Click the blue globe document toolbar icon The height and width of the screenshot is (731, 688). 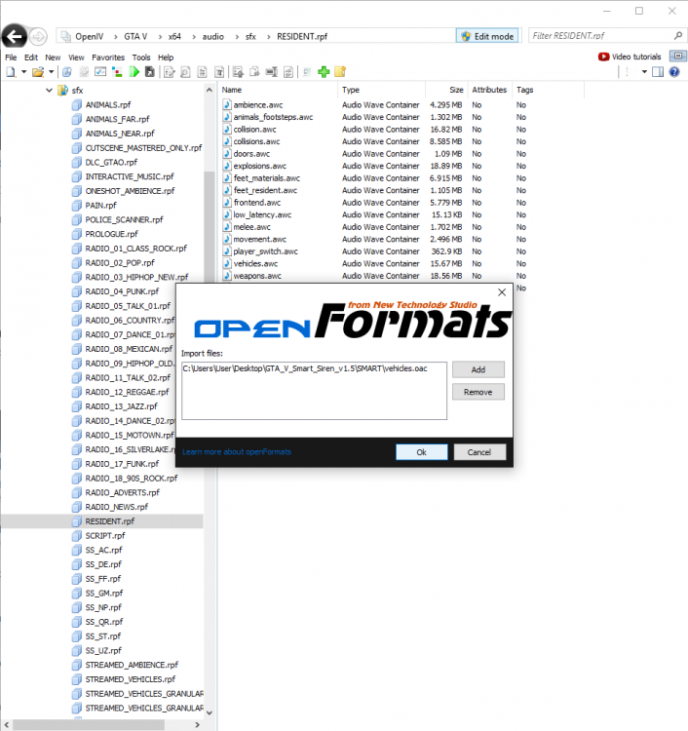pos(67,72)
